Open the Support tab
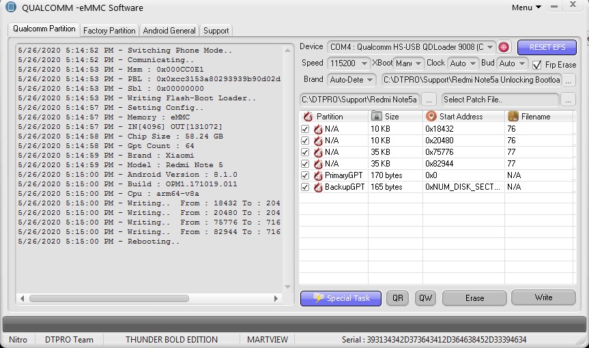Image resolution: width=589 pixels, height=348 pixels. (216, 31)
